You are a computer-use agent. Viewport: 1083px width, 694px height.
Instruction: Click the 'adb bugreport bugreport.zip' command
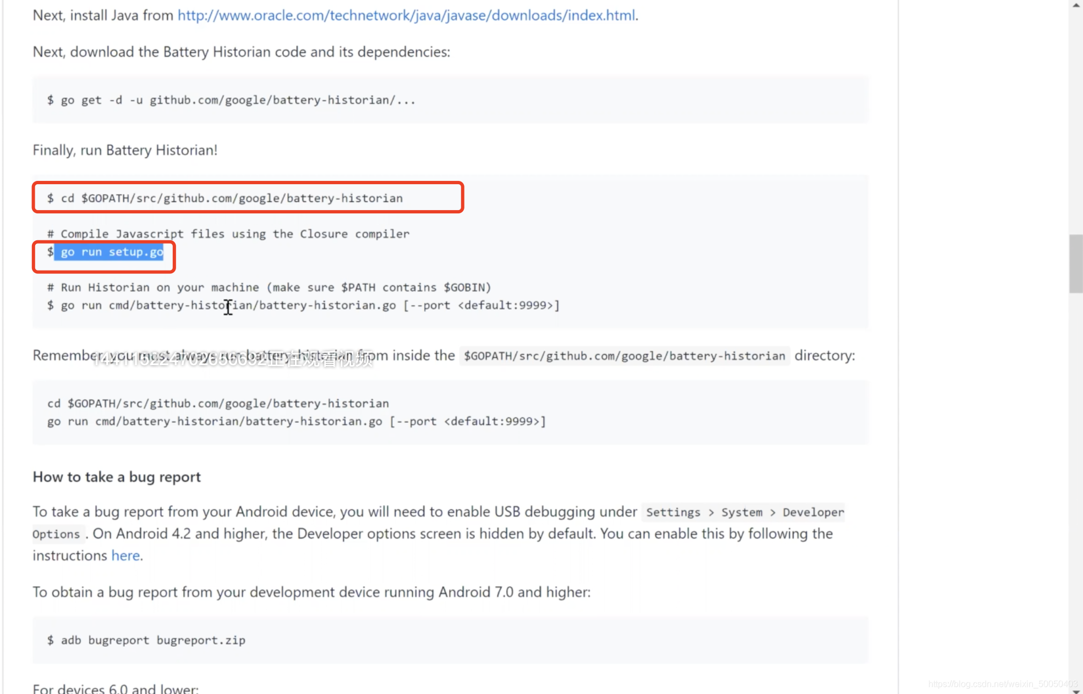point(152,640)
